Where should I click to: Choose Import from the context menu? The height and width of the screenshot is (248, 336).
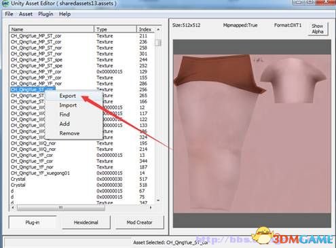(68, 105)
